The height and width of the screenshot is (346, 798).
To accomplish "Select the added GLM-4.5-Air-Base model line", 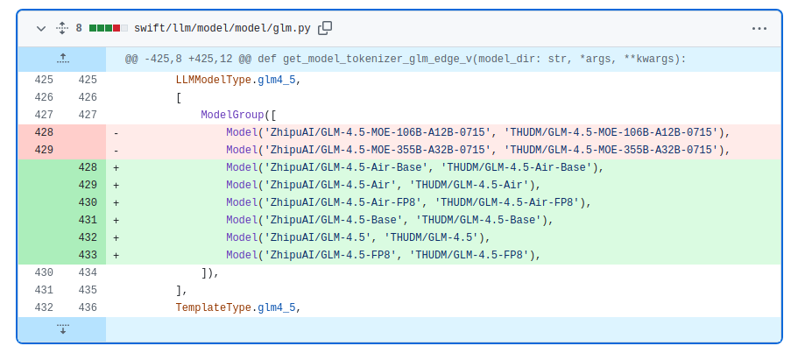I will coord(443,167).
